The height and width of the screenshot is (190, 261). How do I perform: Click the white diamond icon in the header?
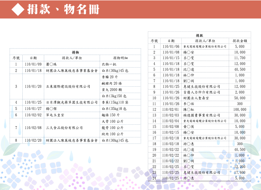(x=18, y=10)
